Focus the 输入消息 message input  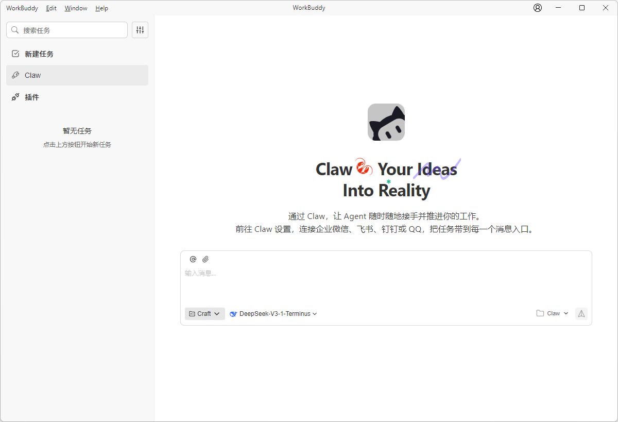386,283
